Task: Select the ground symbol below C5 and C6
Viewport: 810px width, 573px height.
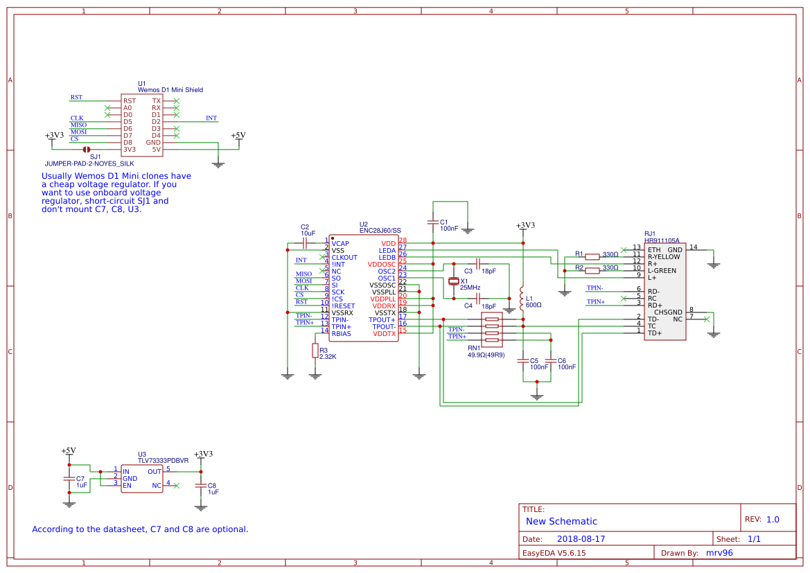Action: (537, 397)
